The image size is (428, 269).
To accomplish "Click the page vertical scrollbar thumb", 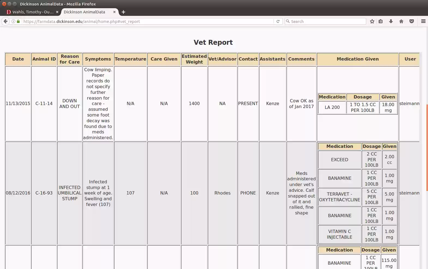I will point(427,147).
